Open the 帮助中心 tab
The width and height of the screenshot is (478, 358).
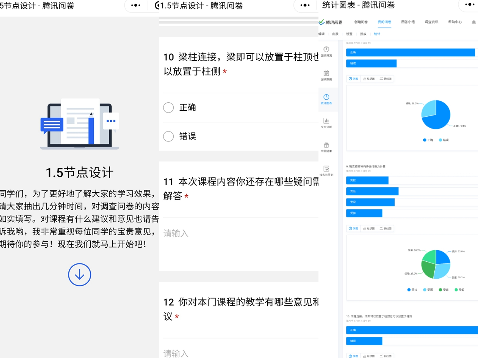pyautogui.click(x=455, y=22)
